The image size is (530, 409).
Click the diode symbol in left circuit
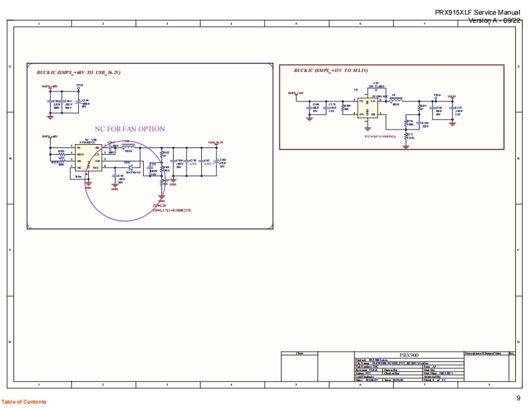click(131, 166)
